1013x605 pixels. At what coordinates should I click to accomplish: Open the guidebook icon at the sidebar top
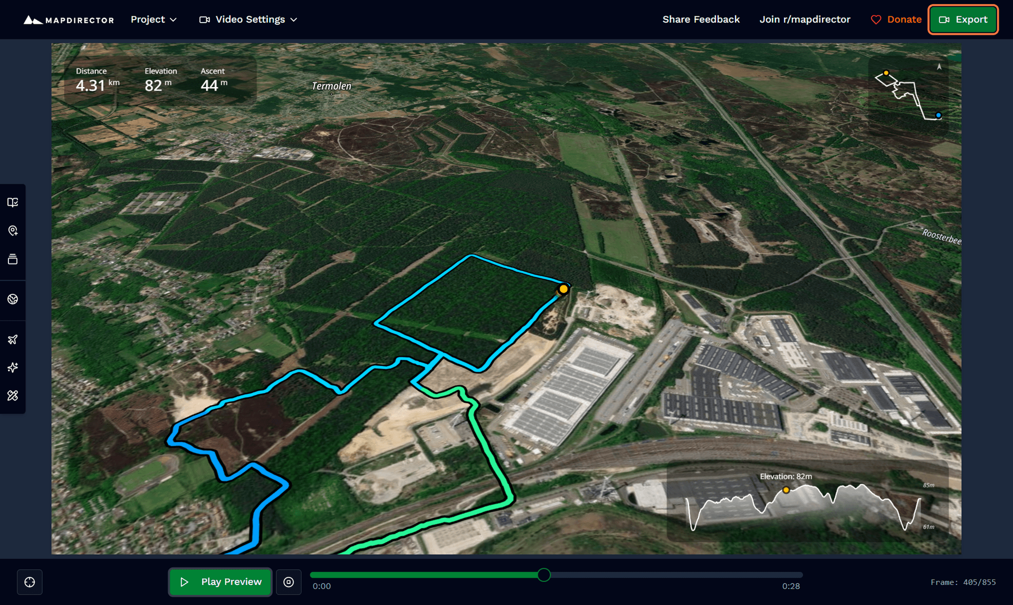tap(13, 202)
